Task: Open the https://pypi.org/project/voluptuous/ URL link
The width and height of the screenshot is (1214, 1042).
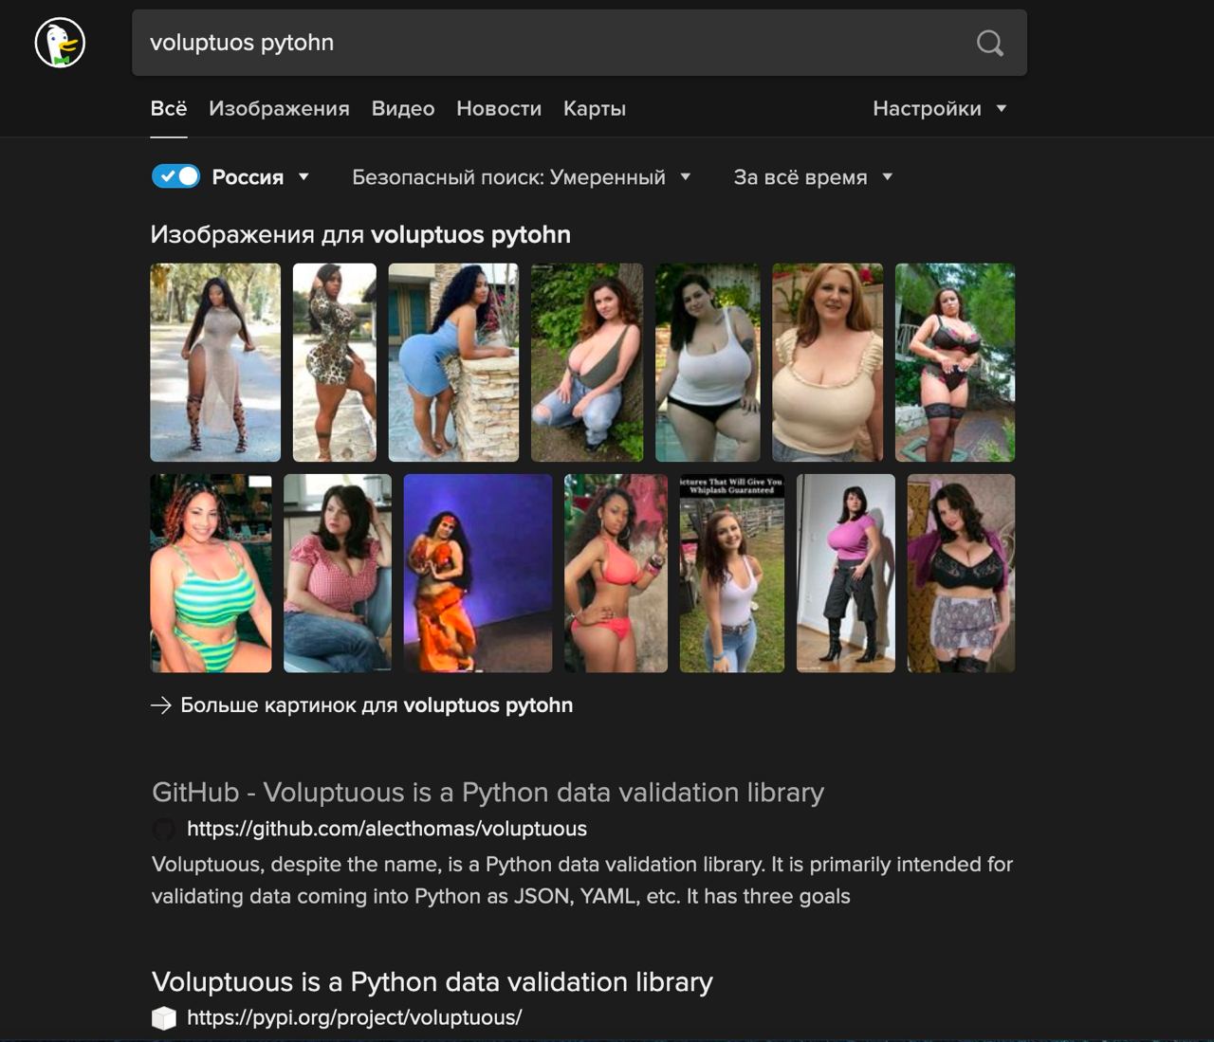Action: pyautogui.click(x=354, y=1018)
